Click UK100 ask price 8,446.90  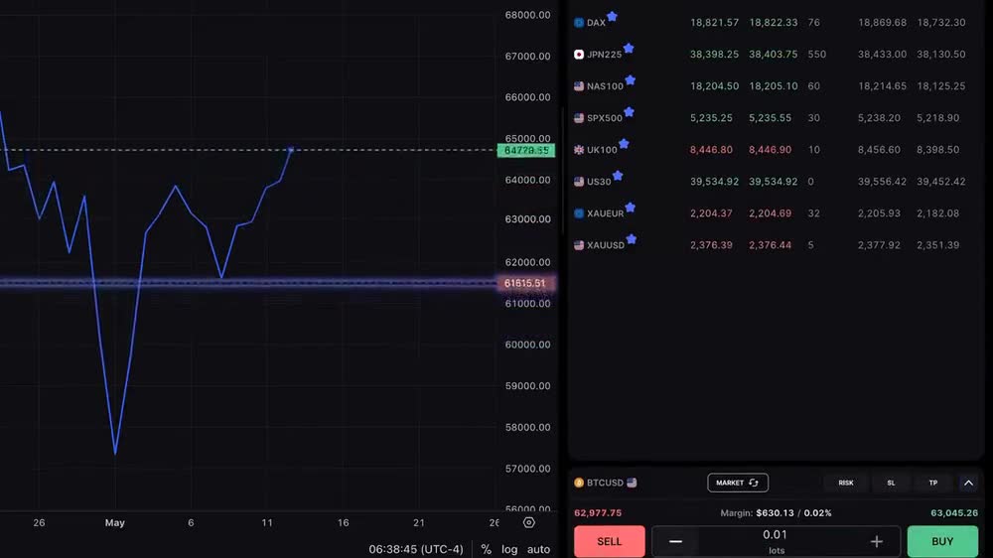pos(771,150)
